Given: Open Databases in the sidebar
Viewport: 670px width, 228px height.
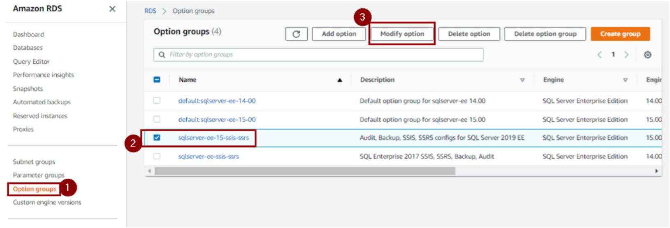Looking at the screenshot, I should [28, 48].
